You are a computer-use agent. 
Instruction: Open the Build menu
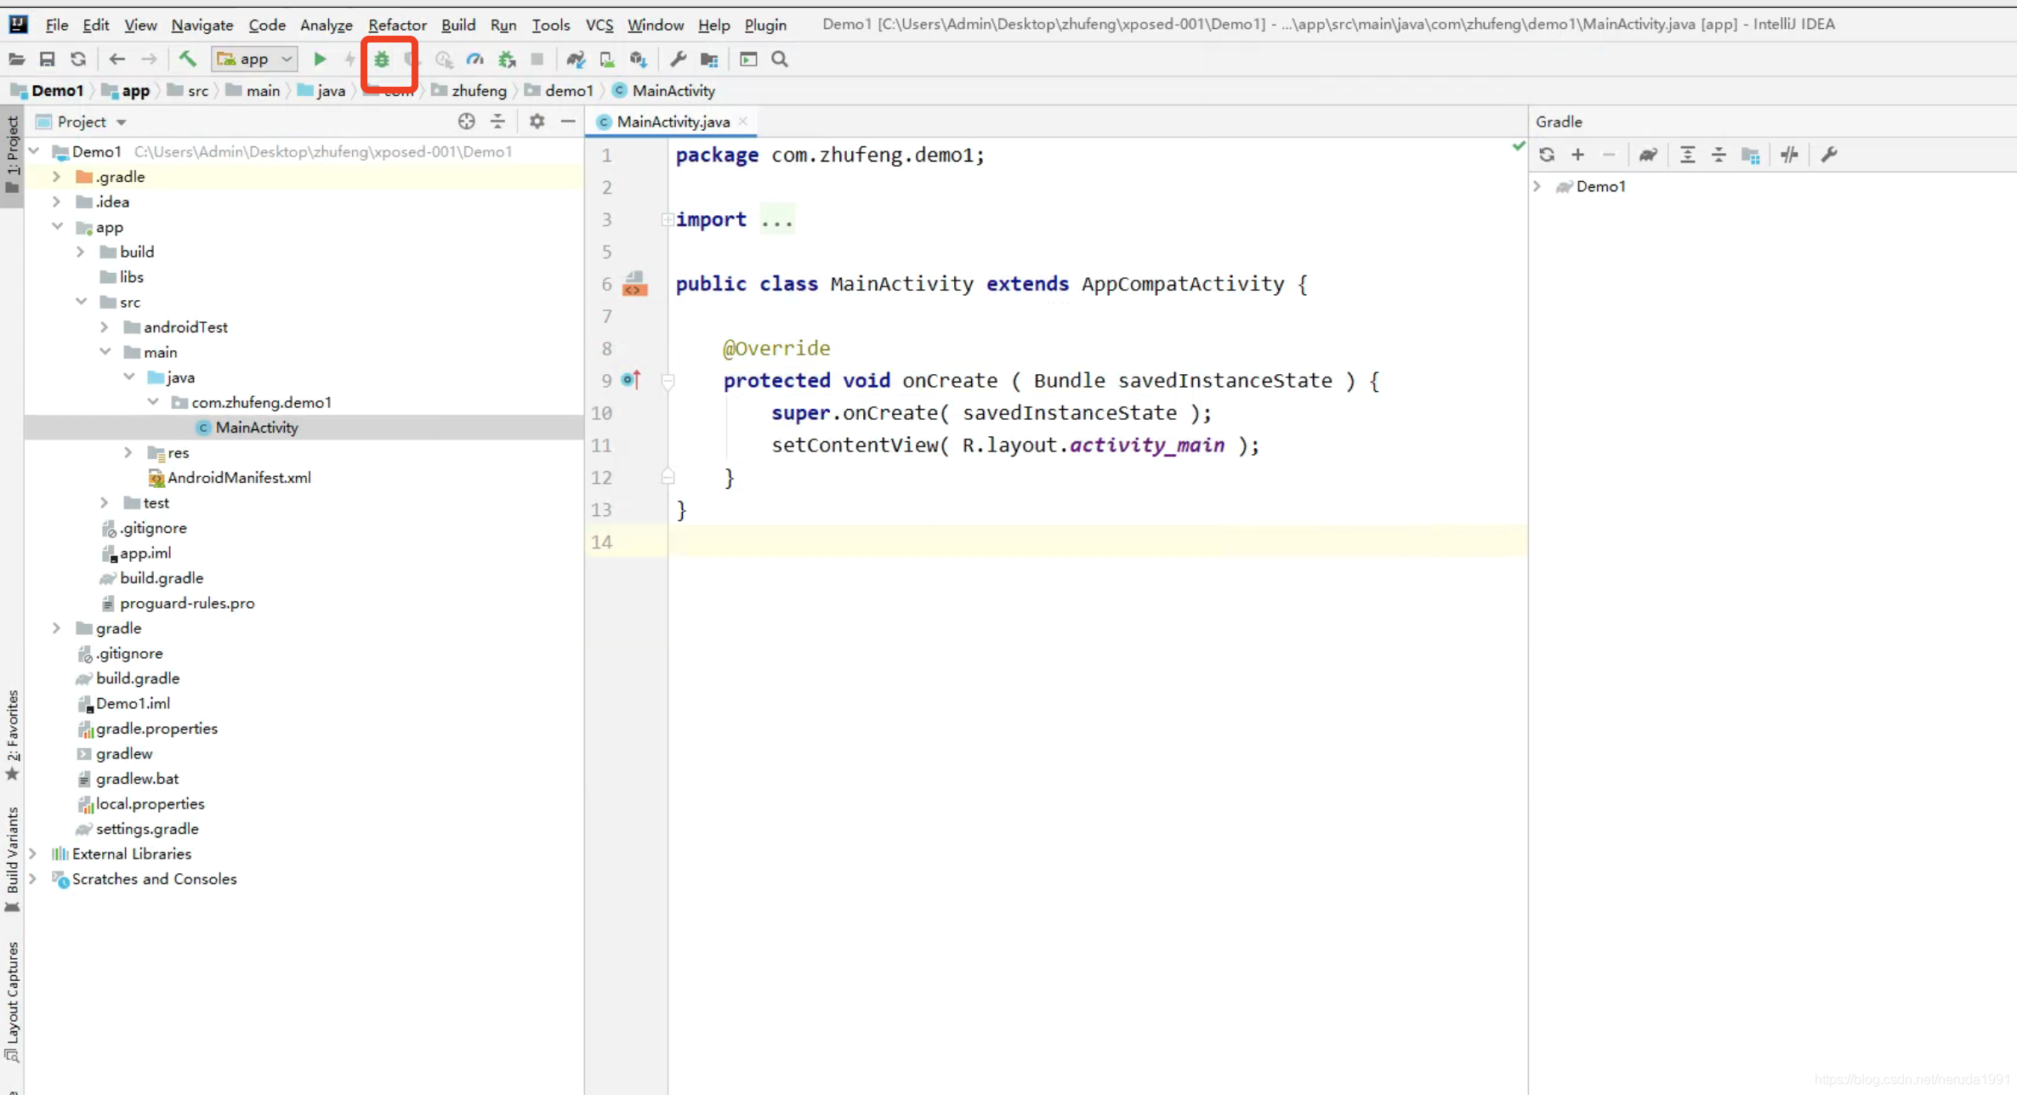(458, 25)
